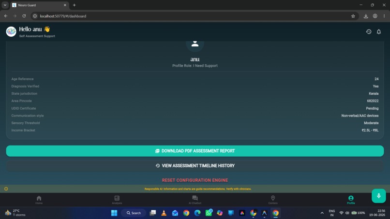The width and height of the screenshot is (390, 219).
Task: Go to the Home tab
Action: pyautogui.click(x=39, y=200)
